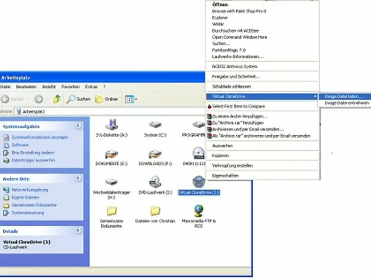
Task: Choose Image Datei laden... in submenu
Action: [x=345, y=96]
